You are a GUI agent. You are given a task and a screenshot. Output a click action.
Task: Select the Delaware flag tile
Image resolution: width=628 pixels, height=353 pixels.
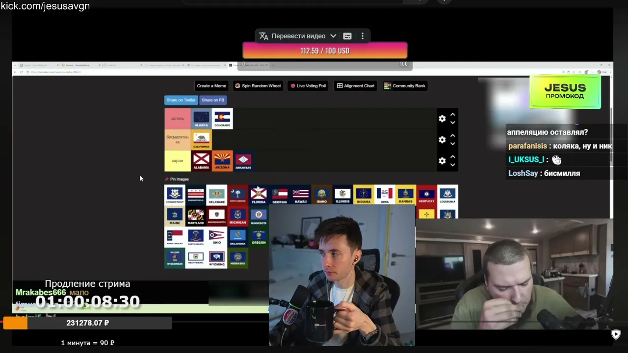[217, 195]
